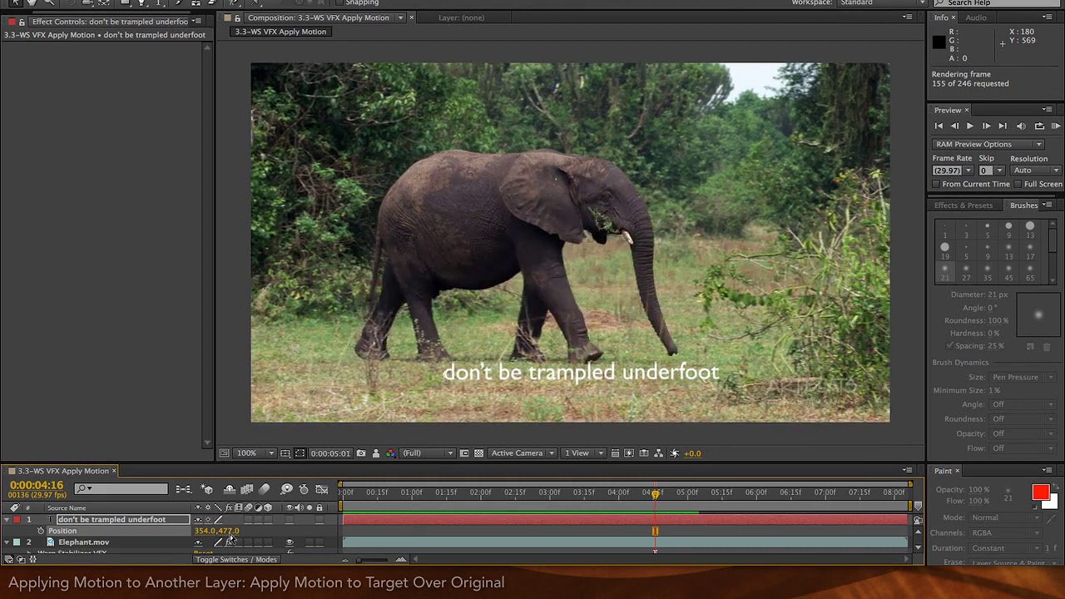Enable Full Screen preview checkbox
Screen dimensions: 1065x599
point(1018,185)
